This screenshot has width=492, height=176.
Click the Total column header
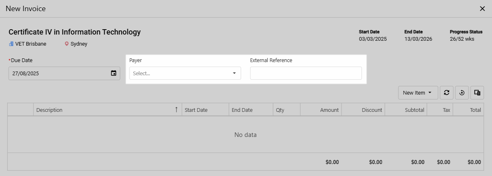(x=475, y=110)
